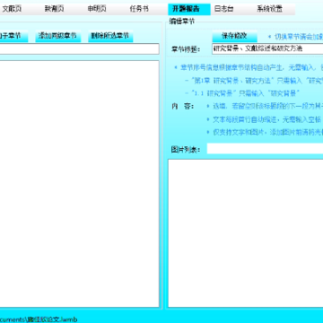Click the hint 文本每段首行自动缩进

[264, 119]
